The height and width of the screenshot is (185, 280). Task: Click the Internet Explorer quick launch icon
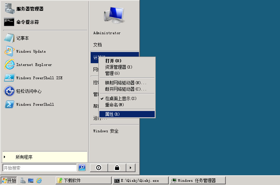39,180
